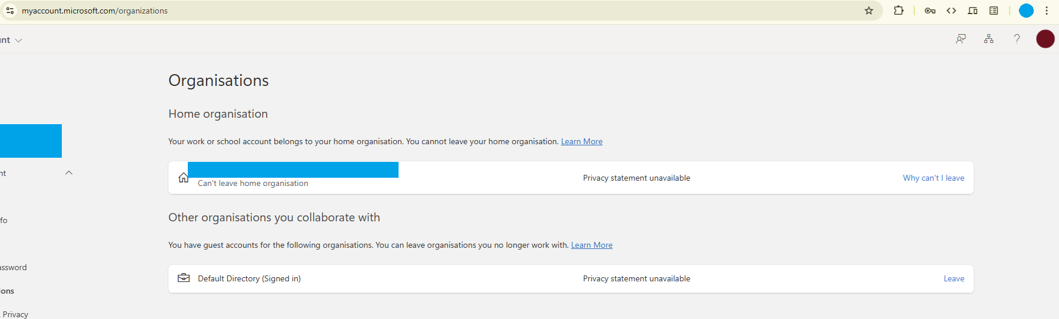Click the Organisations page heading
Screen dimensions: 1059x319
pyautogui.click(x=218, y=81)
